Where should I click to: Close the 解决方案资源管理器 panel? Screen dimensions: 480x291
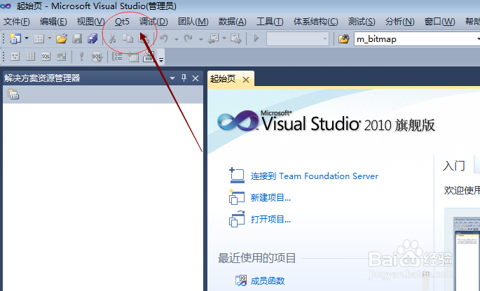(196, 78)
